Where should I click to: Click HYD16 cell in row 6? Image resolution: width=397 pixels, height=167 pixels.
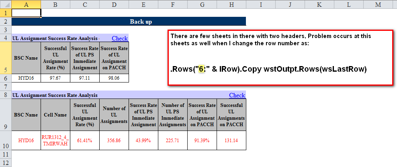(x=26, y=78)
